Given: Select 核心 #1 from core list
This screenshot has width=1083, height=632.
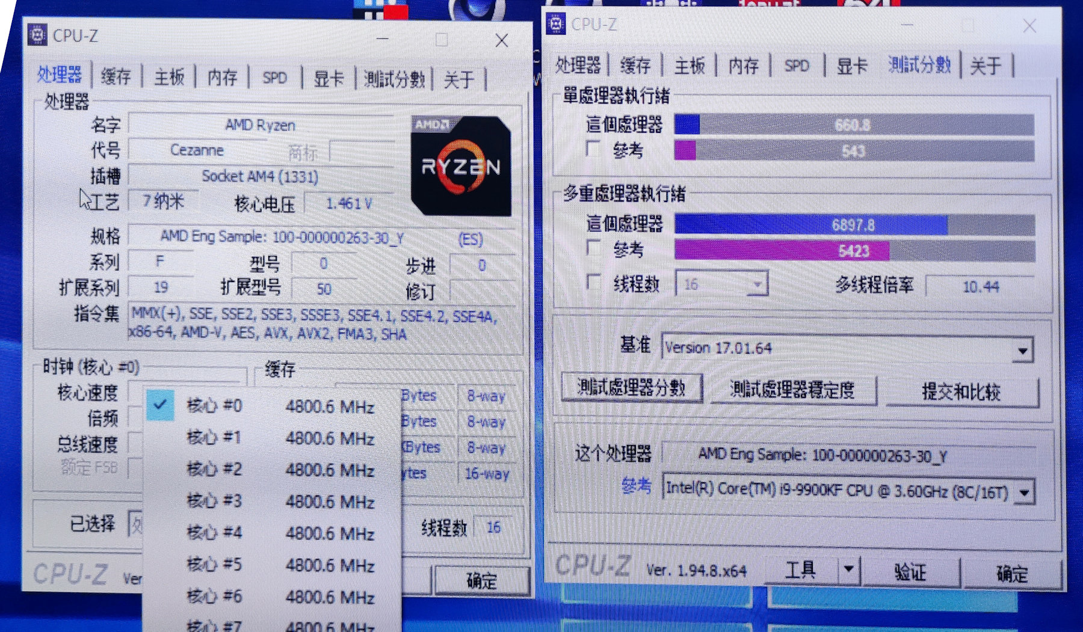Looking at the screenshot, I should coord(272,438).
